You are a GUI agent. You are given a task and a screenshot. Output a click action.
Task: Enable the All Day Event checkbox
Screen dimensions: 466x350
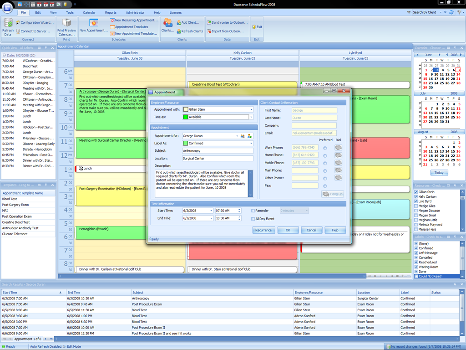point(253,219)
